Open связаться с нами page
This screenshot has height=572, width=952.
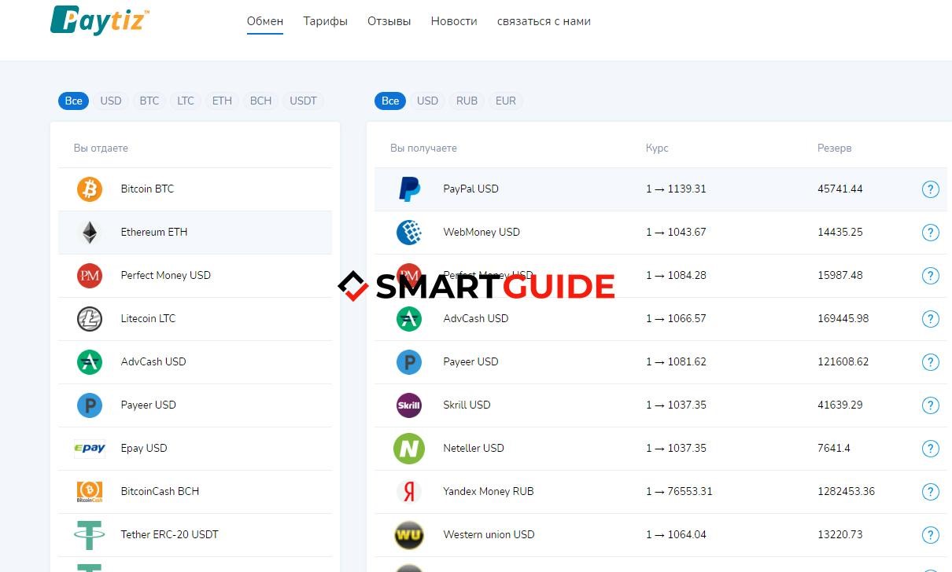(544, 21)
